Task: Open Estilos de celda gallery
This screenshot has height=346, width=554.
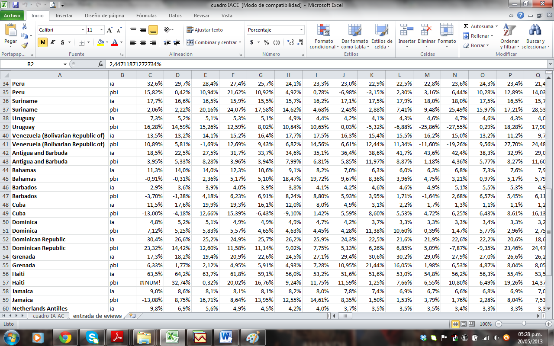Action: click(382, 36)
